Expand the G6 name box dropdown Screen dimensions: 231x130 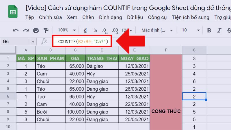tap(33, 42)
